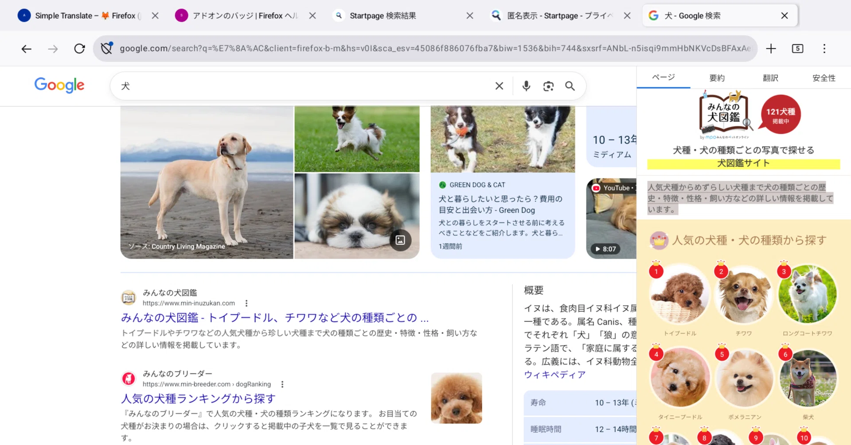The height and width of the screenshot is (445, 851).
Task: Click the address bar URL
Action: click(x=435, y=48)
